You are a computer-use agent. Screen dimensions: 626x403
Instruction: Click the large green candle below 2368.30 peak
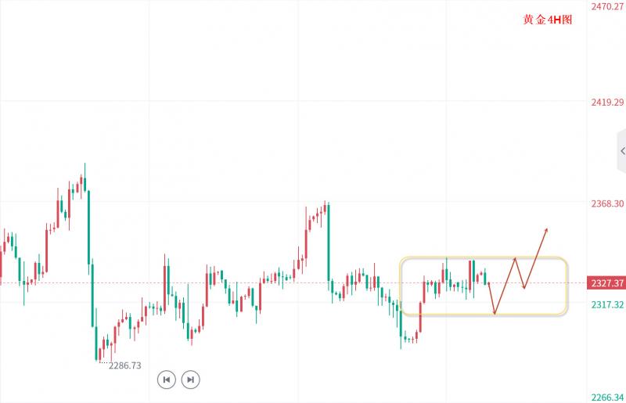(x=328, y=243)
